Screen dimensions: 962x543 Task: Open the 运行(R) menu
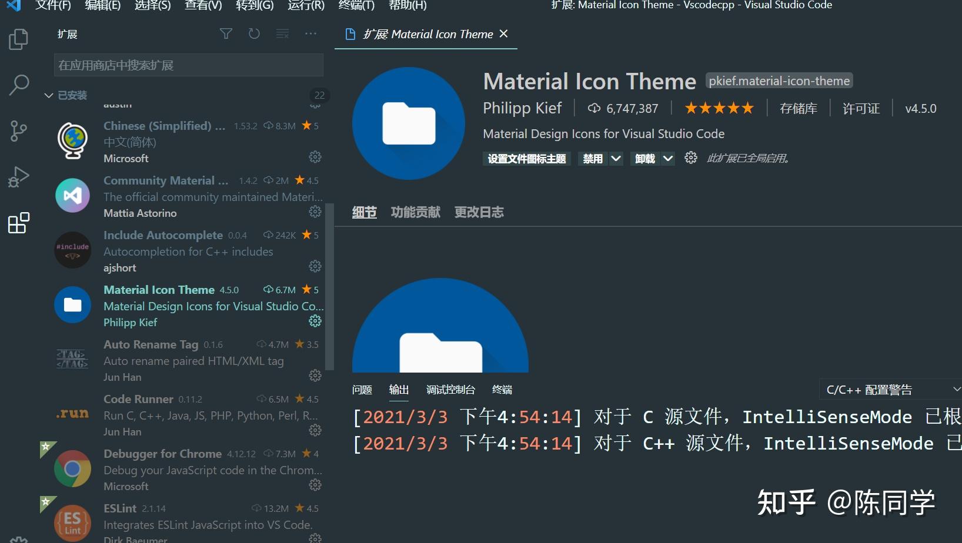[306, 5]
